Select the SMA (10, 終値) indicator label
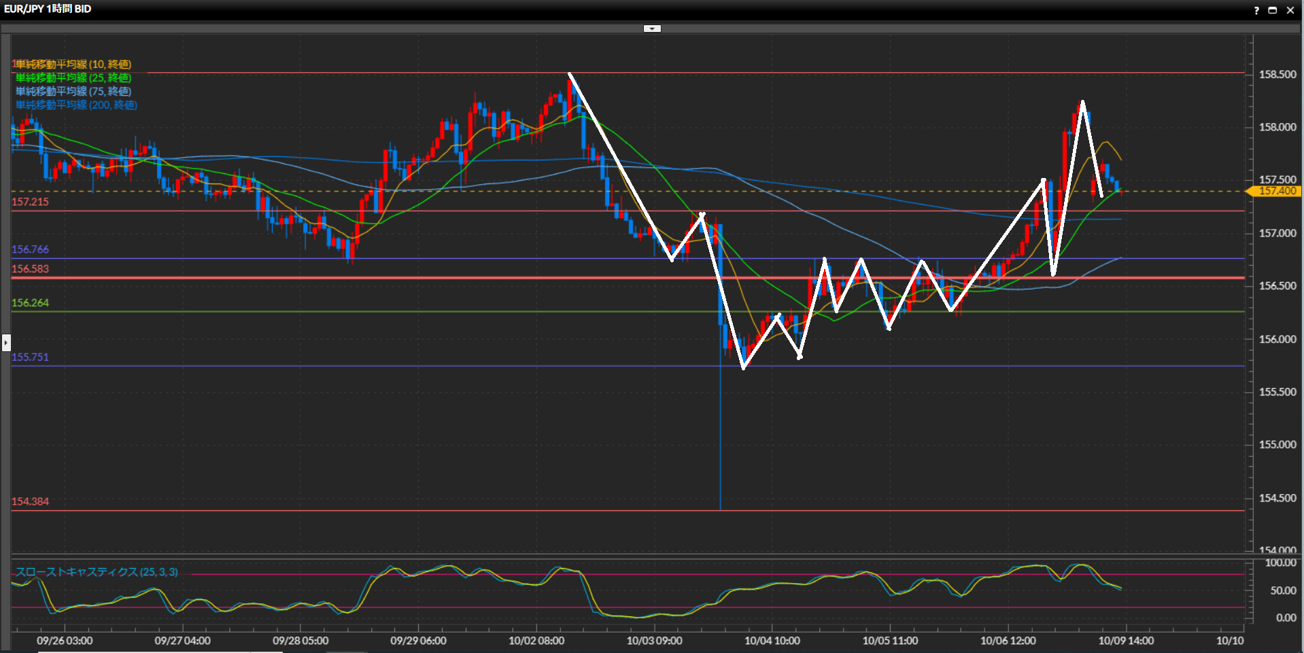The height and width of the screenshot is (653, 1304). 73,65
